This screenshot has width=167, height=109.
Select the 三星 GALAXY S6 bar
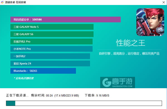52,34
